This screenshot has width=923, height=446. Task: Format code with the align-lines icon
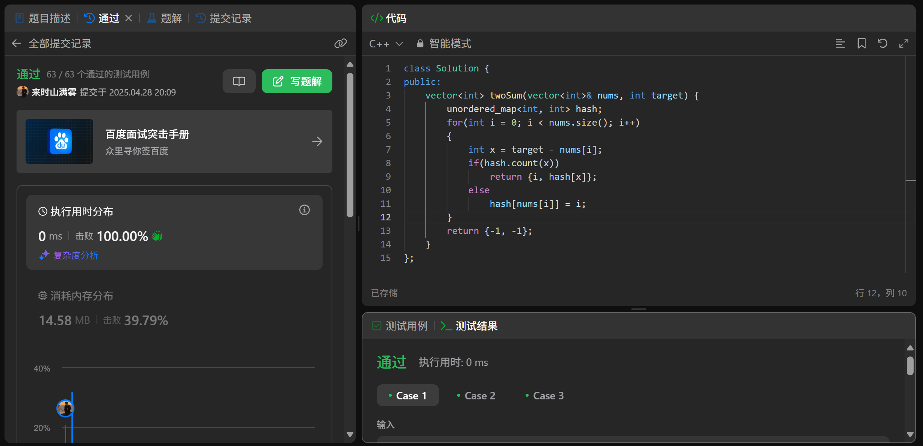coord(840,44)
